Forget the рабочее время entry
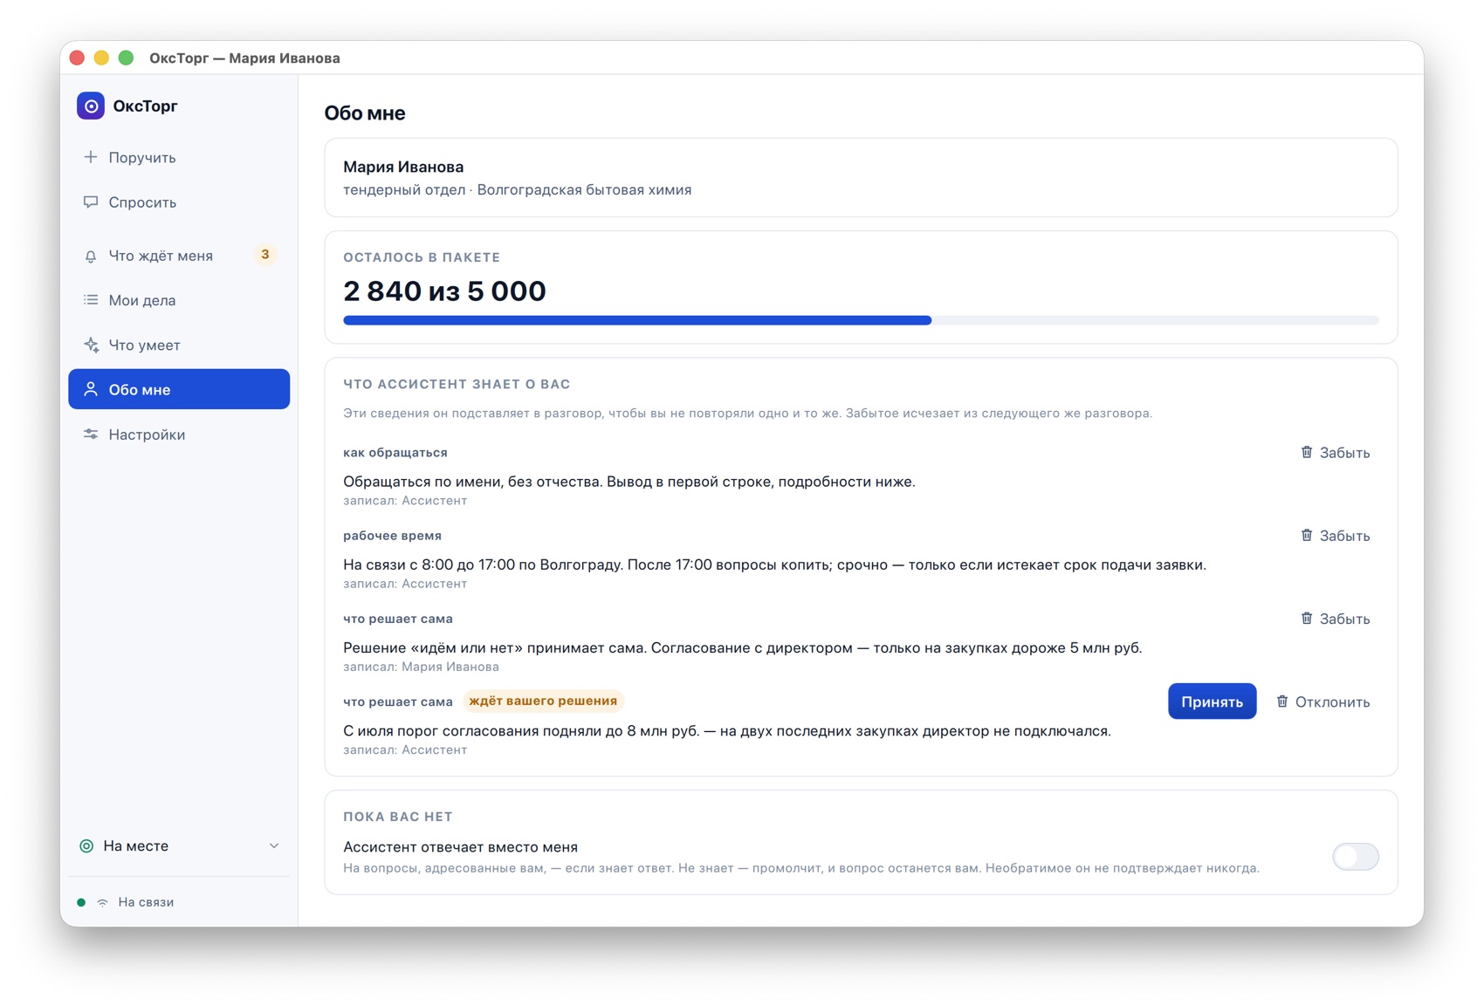 [1335, 535]
